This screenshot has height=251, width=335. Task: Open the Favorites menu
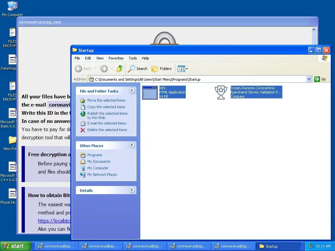tap(116, 58)
